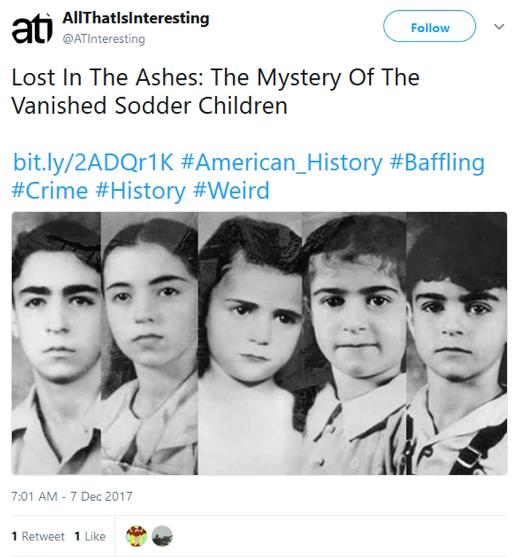View the 1 Like list

[90, 536]
